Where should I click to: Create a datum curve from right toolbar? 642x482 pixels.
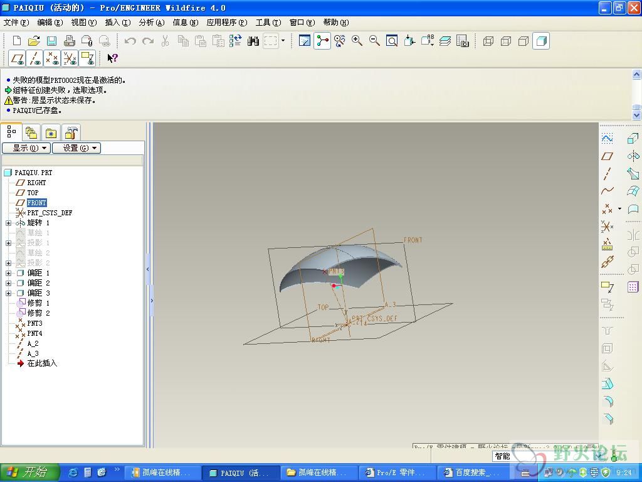click(607, 191)
